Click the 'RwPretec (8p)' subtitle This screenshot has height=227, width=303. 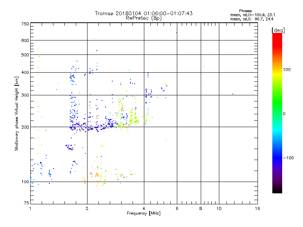coord(144,18)
